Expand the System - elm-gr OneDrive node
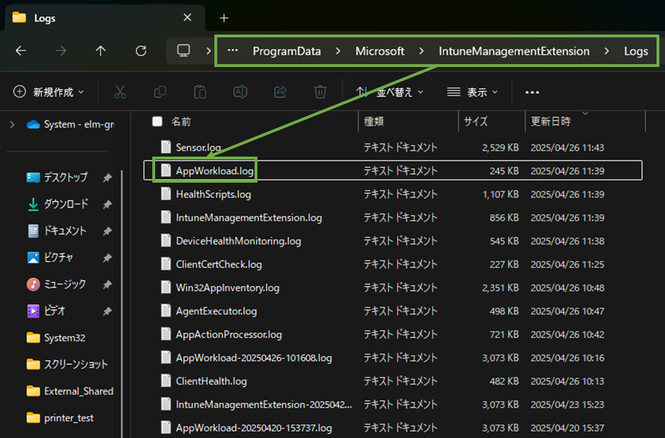Viewport: 665px width, 438px height. 12,124
